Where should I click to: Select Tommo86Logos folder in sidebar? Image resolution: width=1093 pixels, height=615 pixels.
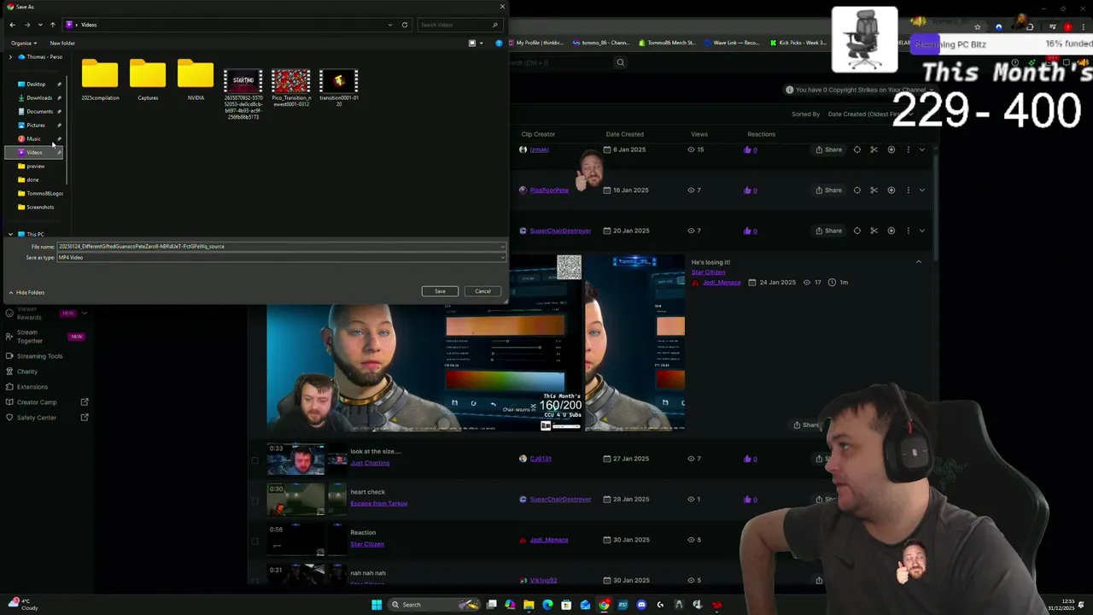[x=44, y=193]
